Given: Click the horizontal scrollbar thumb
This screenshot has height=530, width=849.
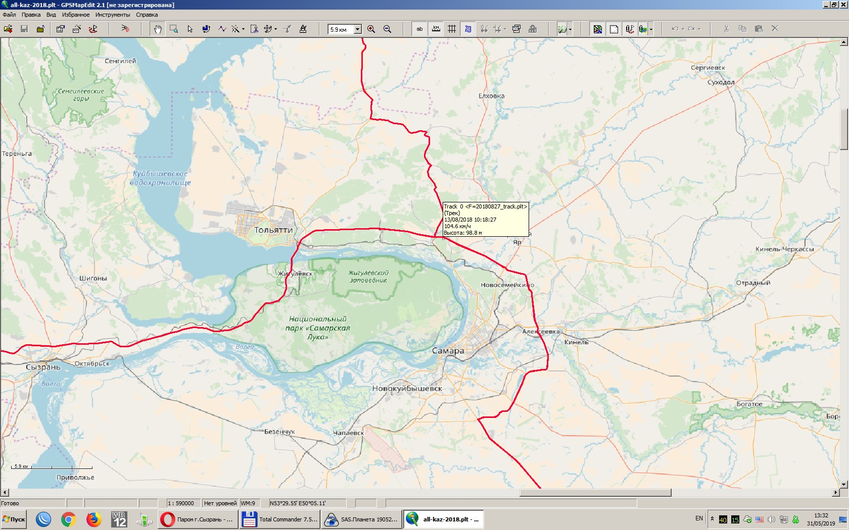Looking at the screenshot, I should (595, 492).
